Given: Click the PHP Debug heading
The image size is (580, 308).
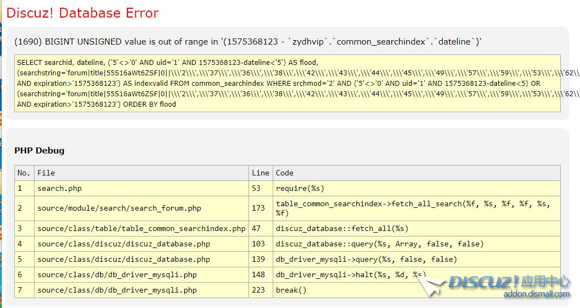Looking at the screenshot, I should tap(39, 151).
